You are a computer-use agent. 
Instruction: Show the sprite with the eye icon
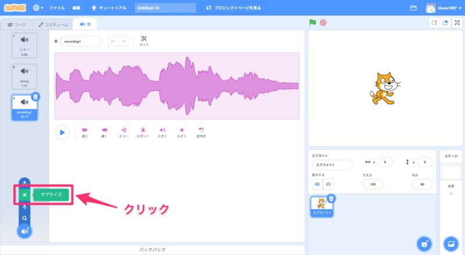tap(317, 184)
